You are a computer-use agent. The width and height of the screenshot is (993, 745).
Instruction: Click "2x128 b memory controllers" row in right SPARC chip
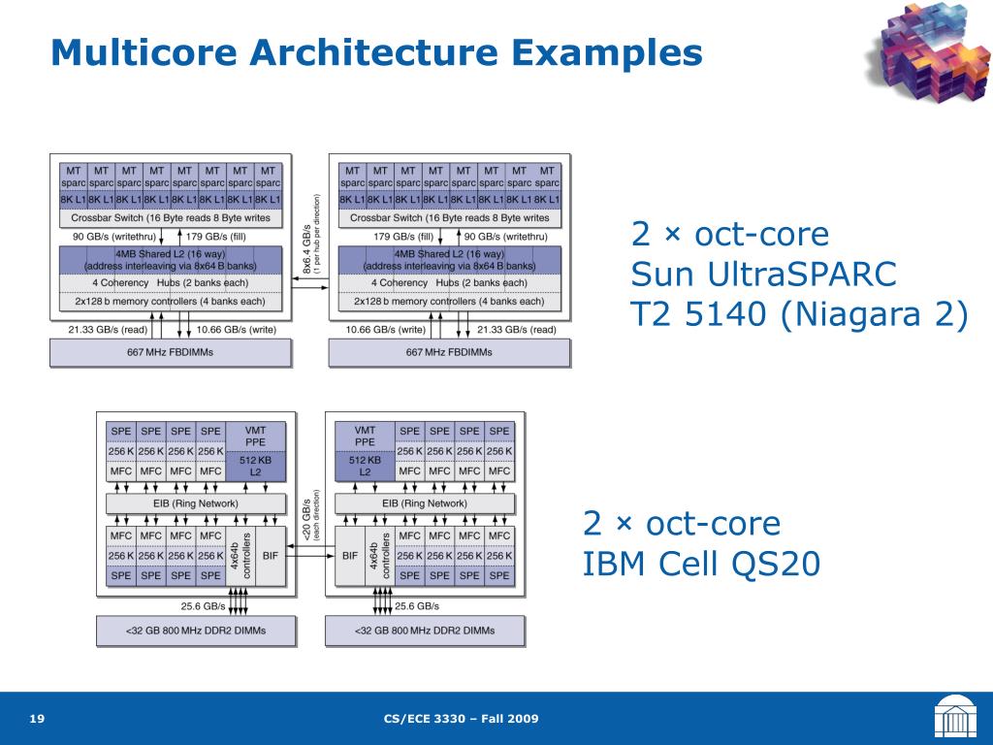click(449, 302)
